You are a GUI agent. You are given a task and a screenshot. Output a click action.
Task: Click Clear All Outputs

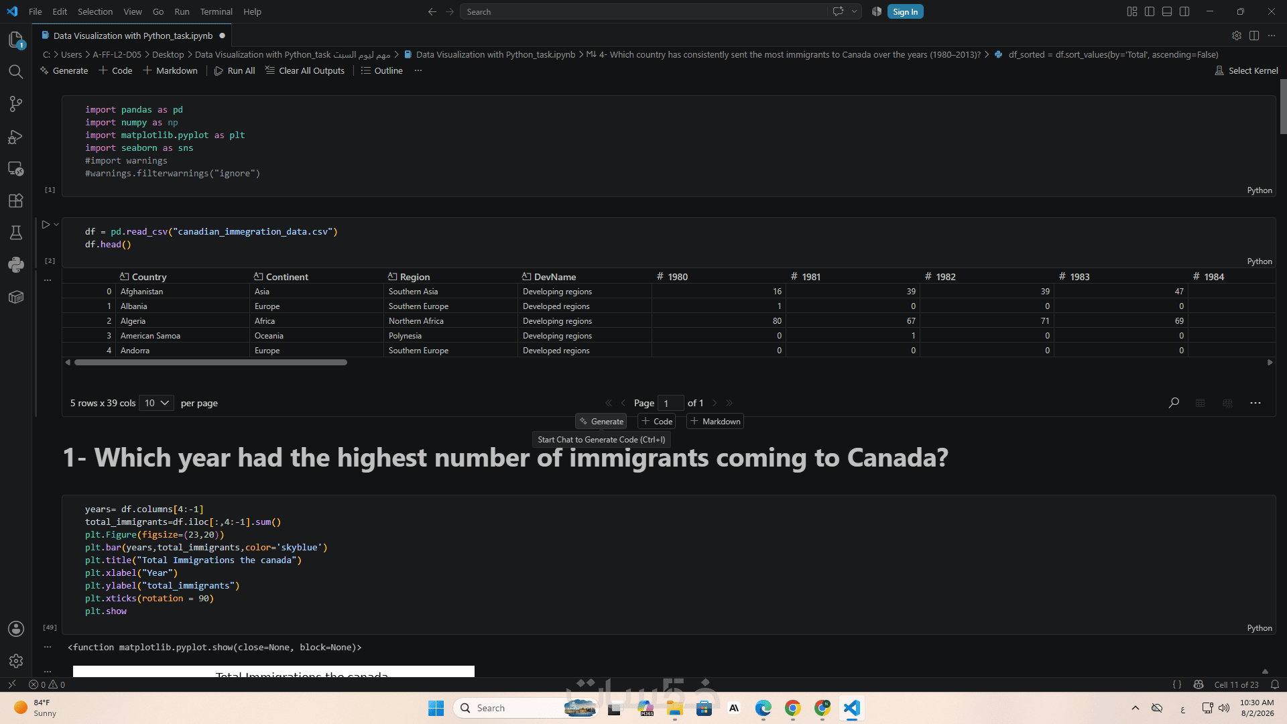point(305,70)
